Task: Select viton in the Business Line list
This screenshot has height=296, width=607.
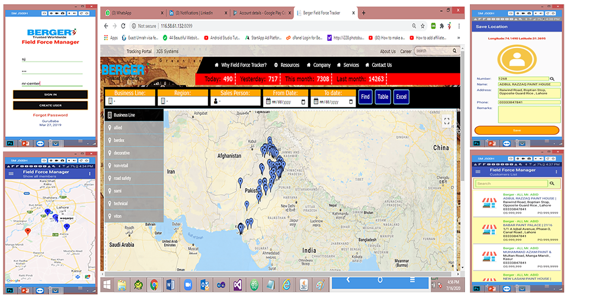Action: pyautogui.click(x=134, y=217)
